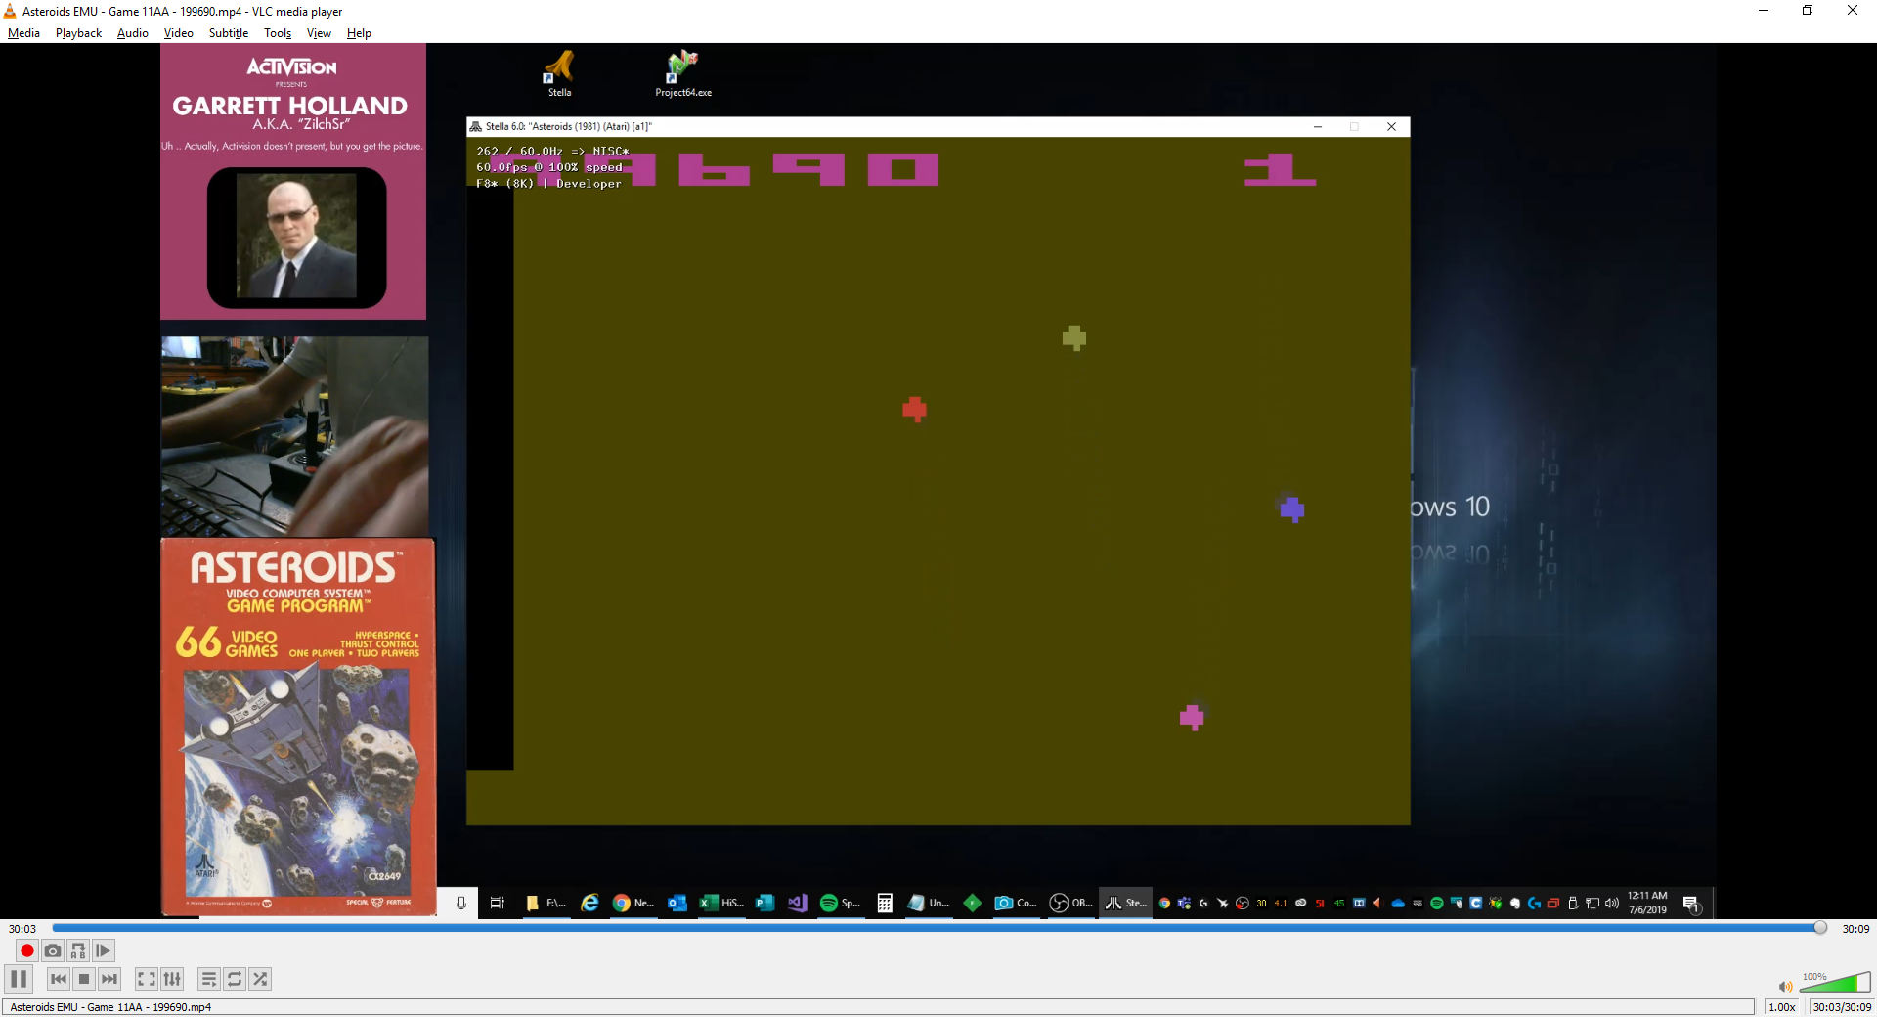Take a snapshot with the camera button
1877x1017 pixels.
[x=53, y=951]
